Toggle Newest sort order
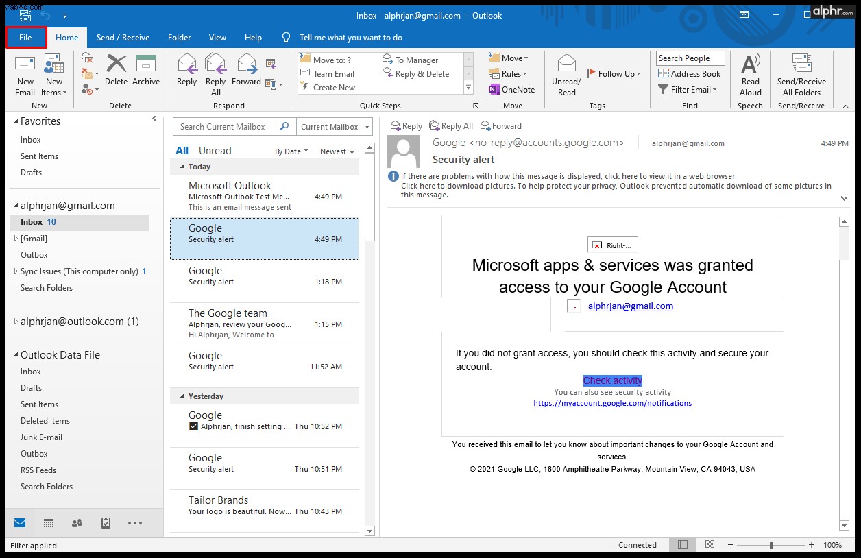The height and width of the screenshot is (558, 861). coord(337,151)
